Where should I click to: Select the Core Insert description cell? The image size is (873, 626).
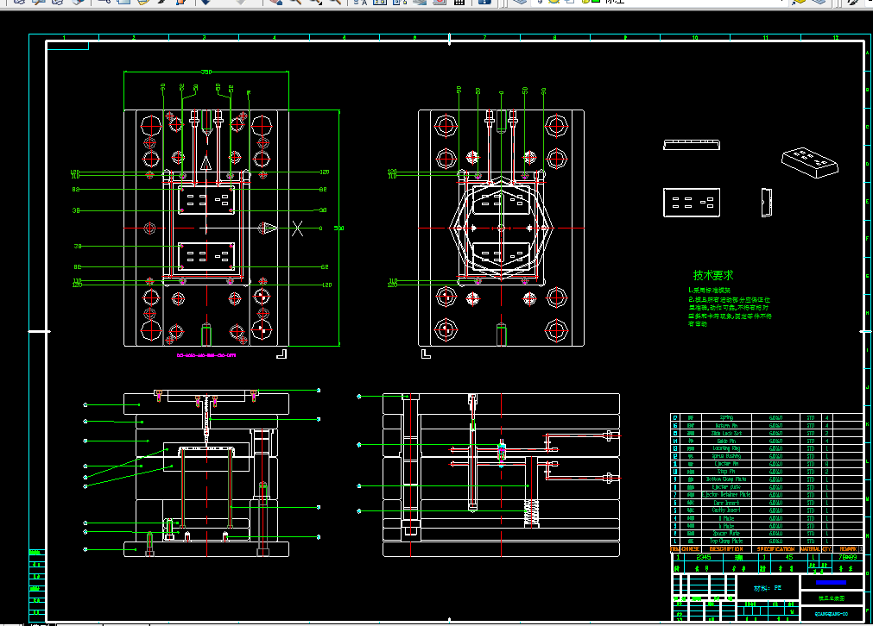tap(726, 503)
